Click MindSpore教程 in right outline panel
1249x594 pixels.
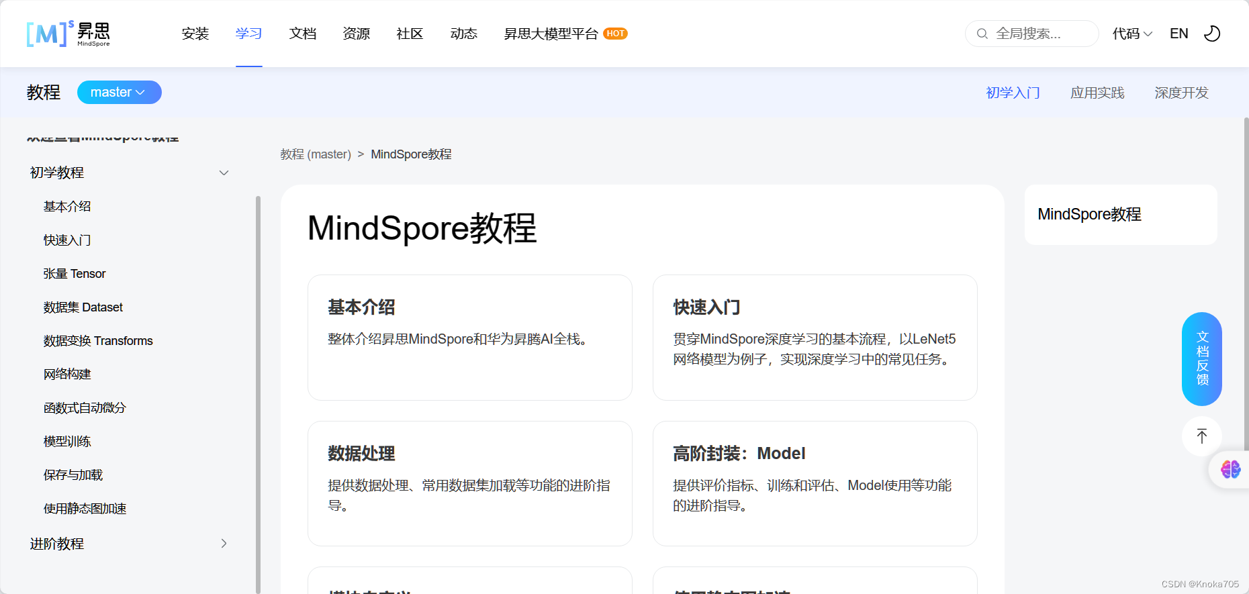coord(1089,215)
